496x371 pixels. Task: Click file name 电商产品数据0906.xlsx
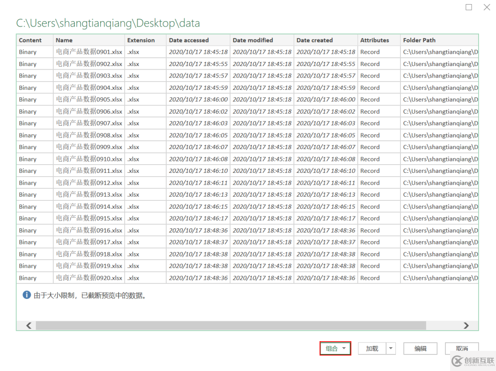89,111
